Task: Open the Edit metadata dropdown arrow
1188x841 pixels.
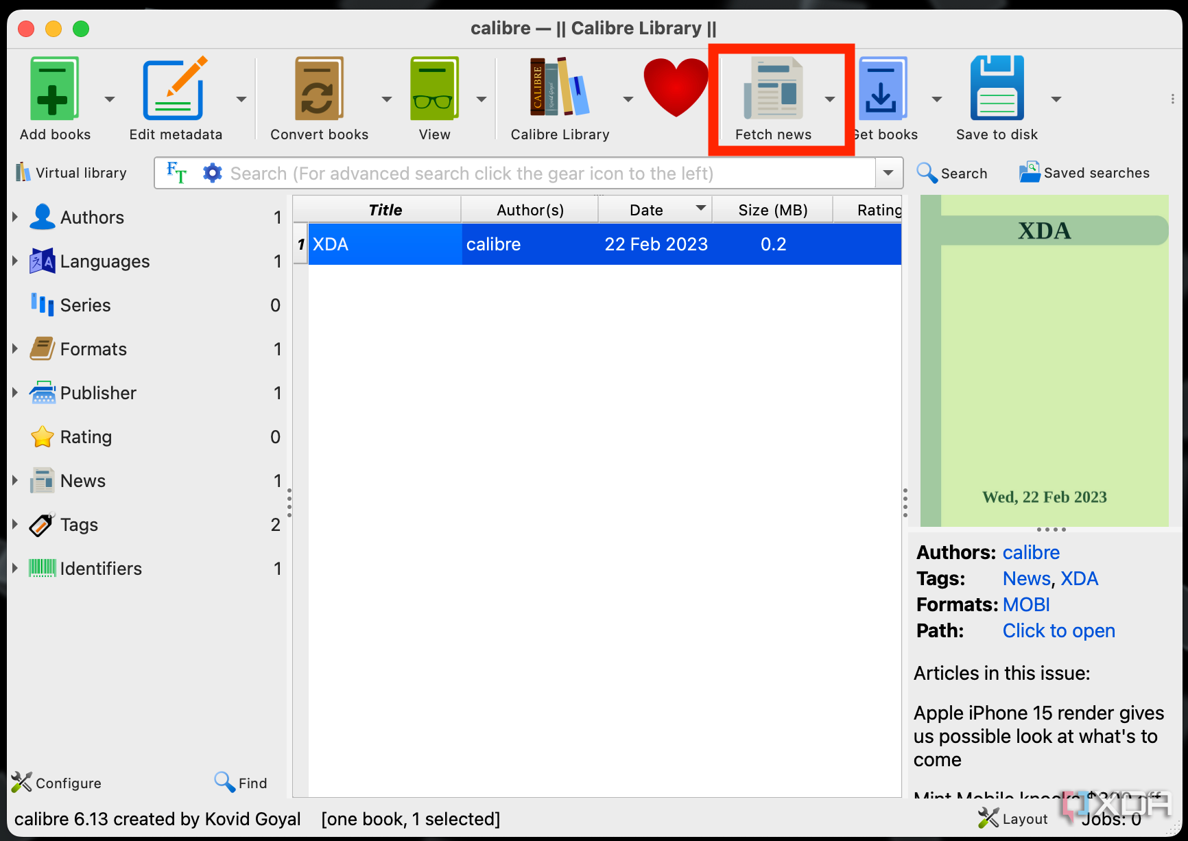Action: pos(241,99)
